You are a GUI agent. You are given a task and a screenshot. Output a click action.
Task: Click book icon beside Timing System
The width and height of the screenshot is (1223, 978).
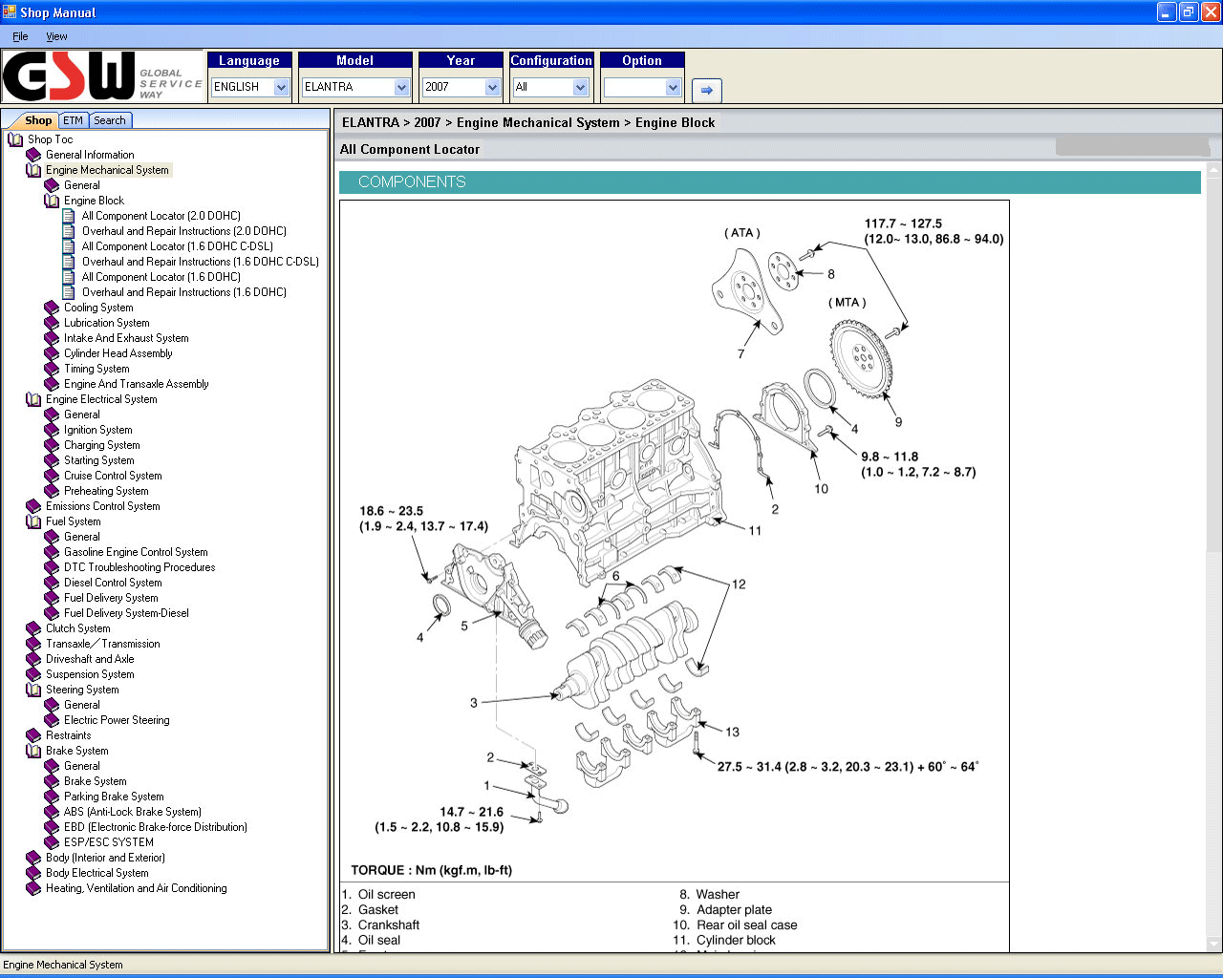point(52,369)
